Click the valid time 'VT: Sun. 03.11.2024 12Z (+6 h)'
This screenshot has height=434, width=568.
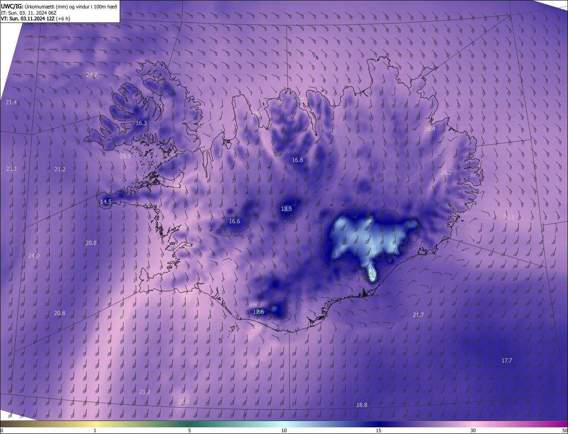click(x=35, y=19)
